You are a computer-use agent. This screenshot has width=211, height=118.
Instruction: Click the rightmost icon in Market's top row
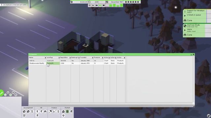[71, 111]
